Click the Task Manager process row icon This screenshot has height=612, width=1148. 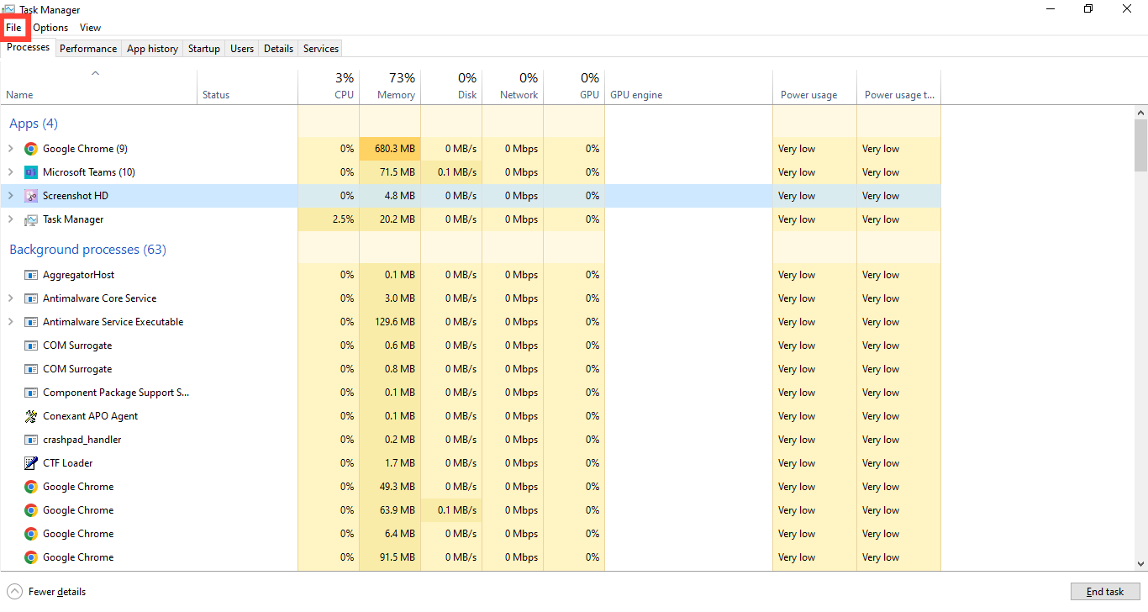[31, 219]
